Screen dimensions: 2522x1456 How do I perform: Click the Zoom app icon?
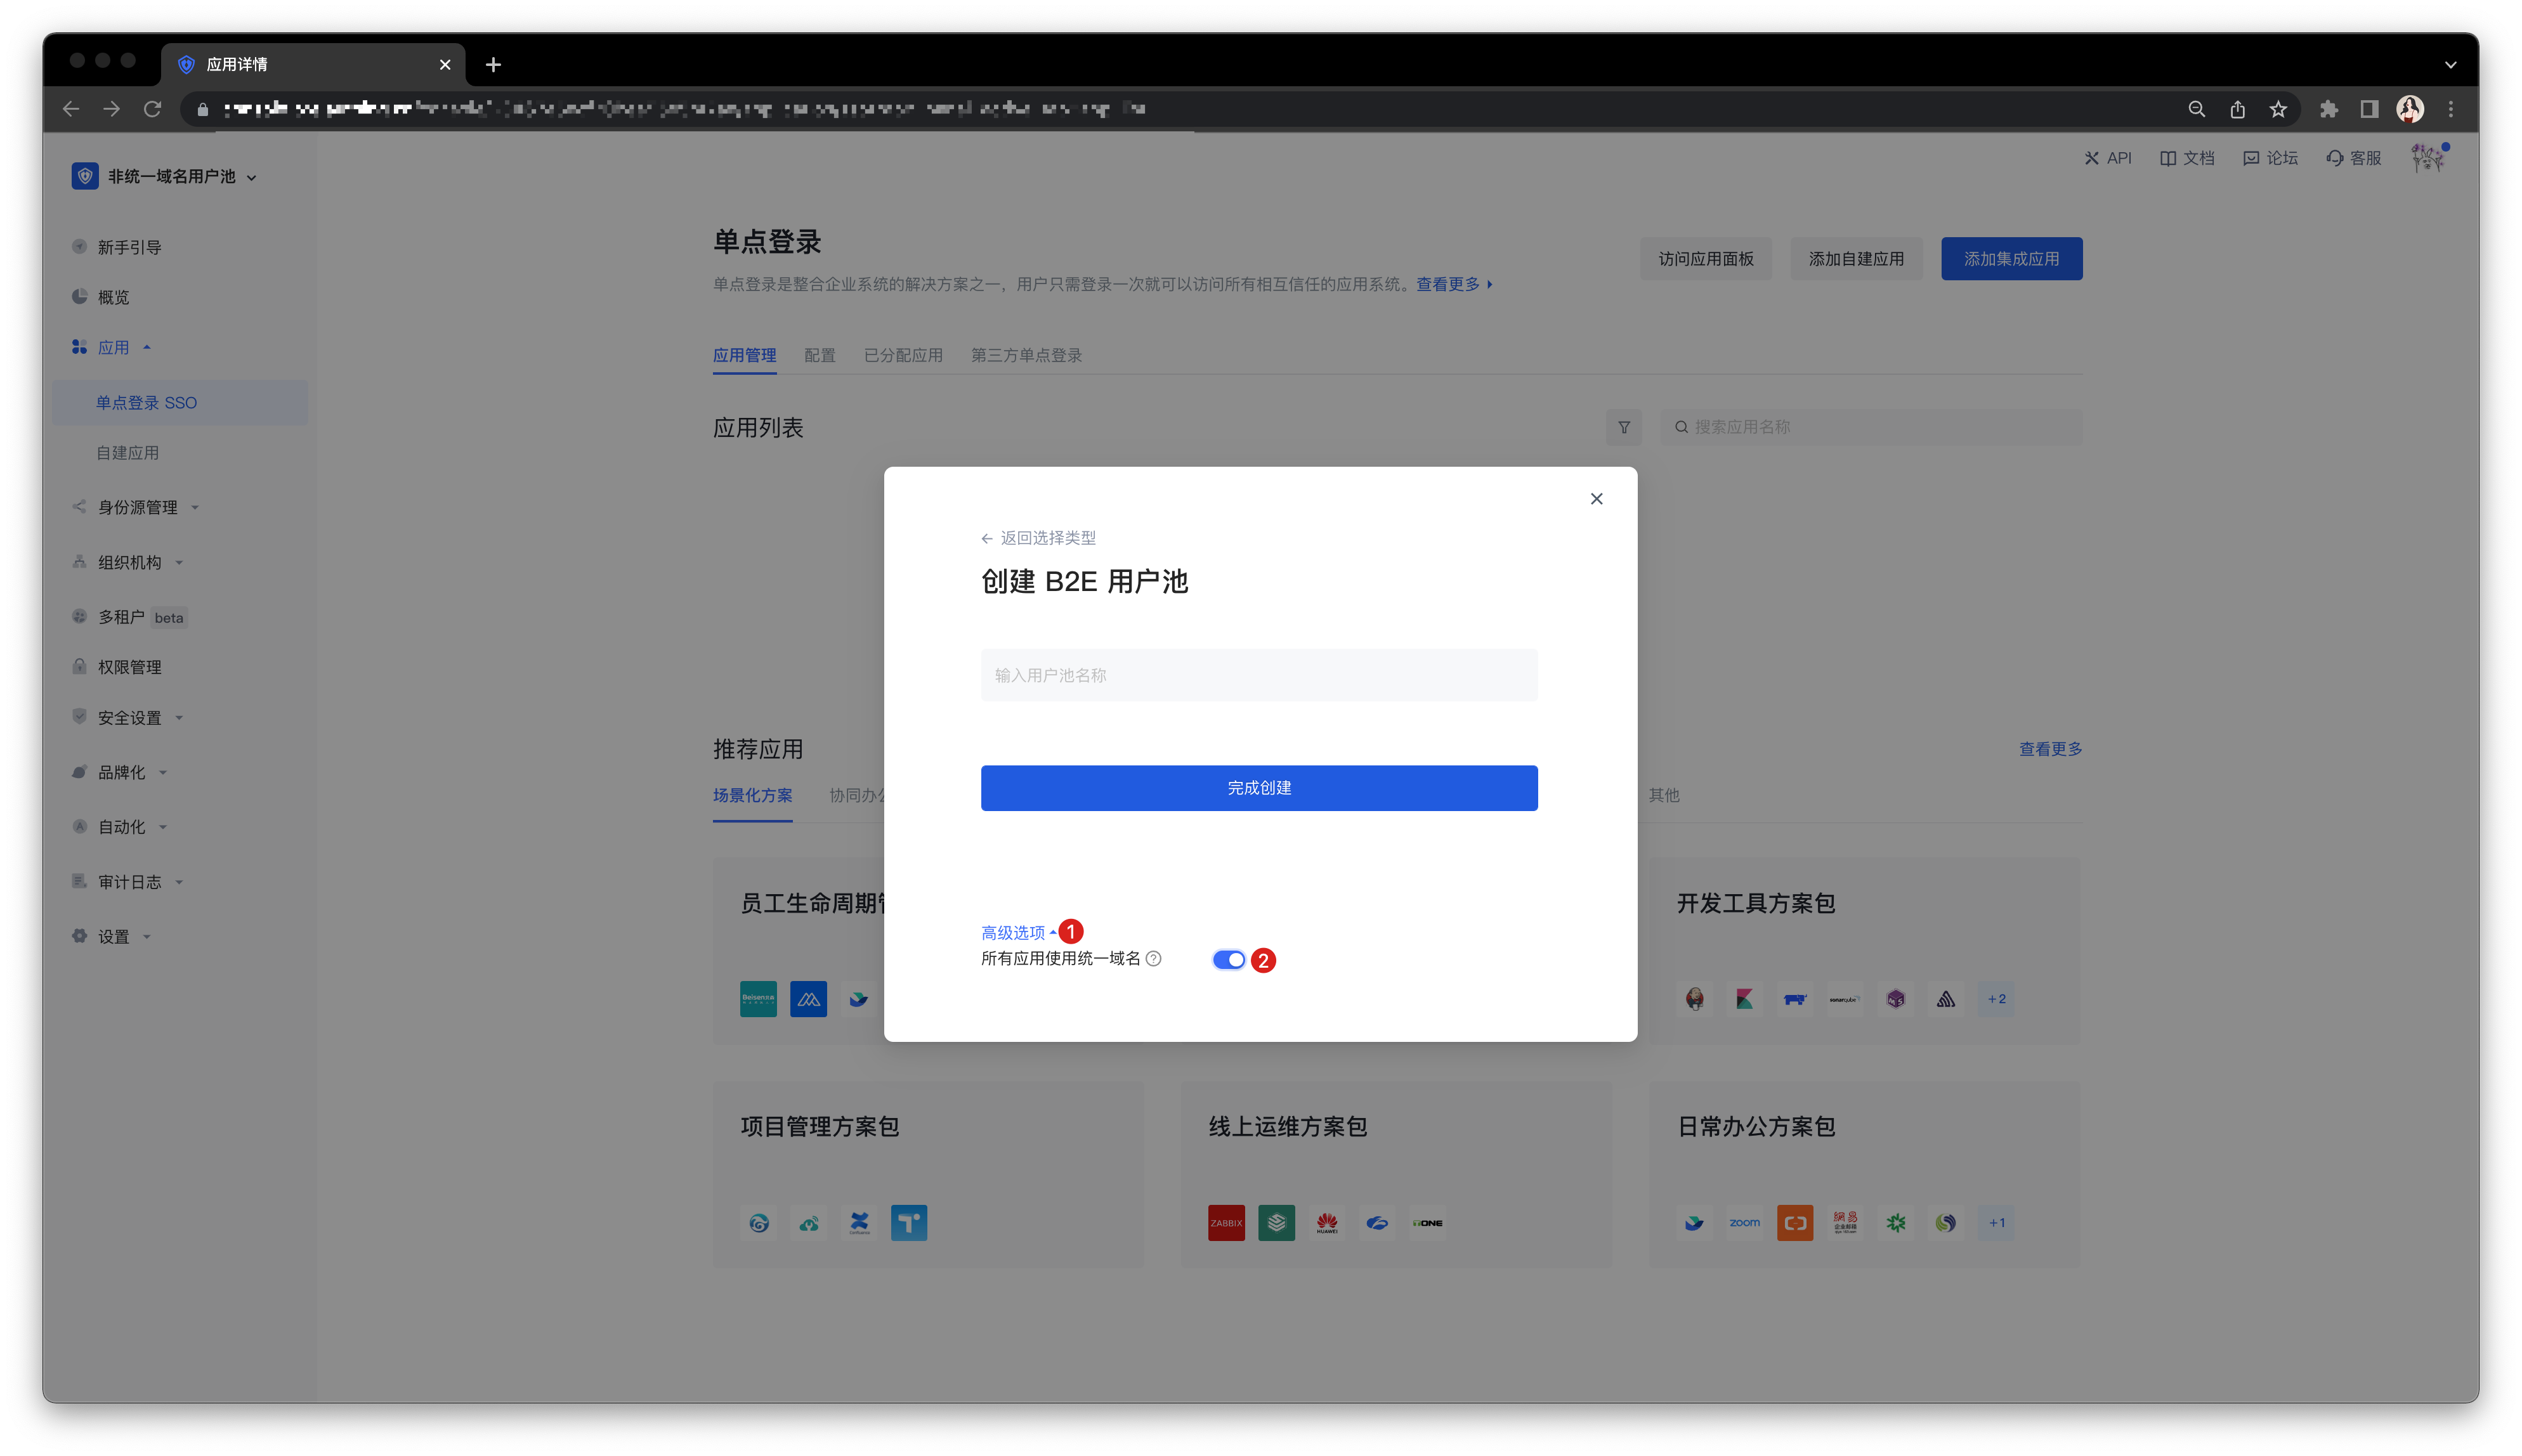point(1744,1222)
